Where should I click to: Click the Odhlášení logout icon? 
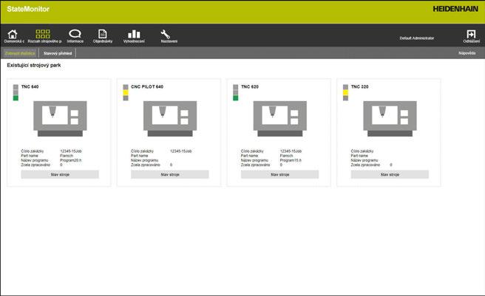click(x=471, y=34)
